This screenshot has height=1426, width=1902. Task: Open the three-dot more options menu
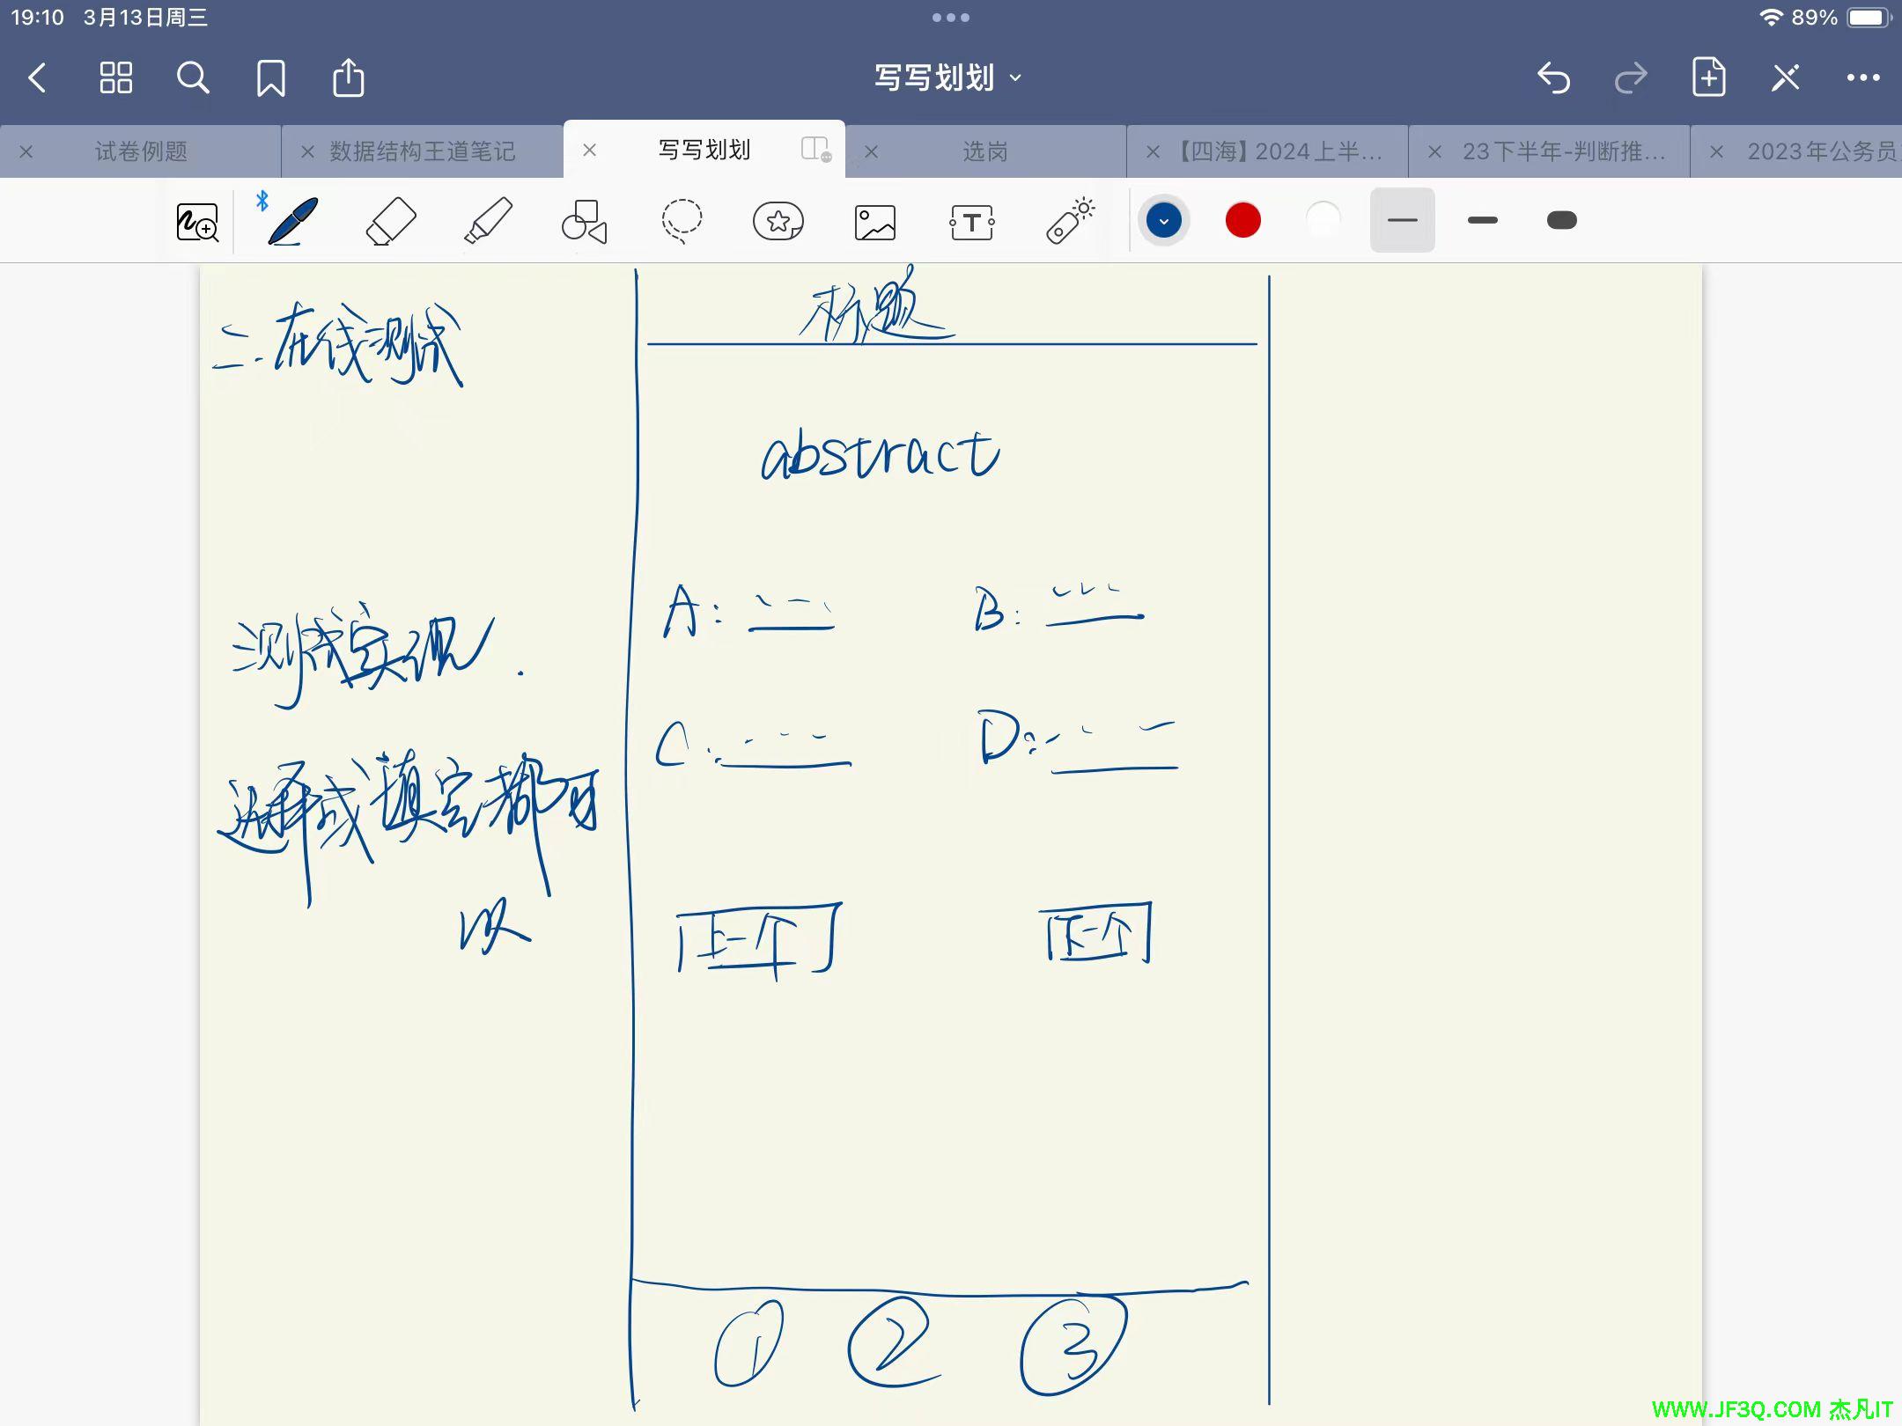1863,77
